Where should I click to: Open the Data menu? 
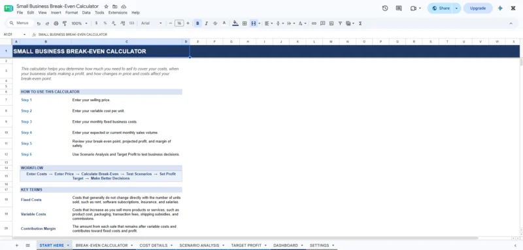click(x=86, y=12)
